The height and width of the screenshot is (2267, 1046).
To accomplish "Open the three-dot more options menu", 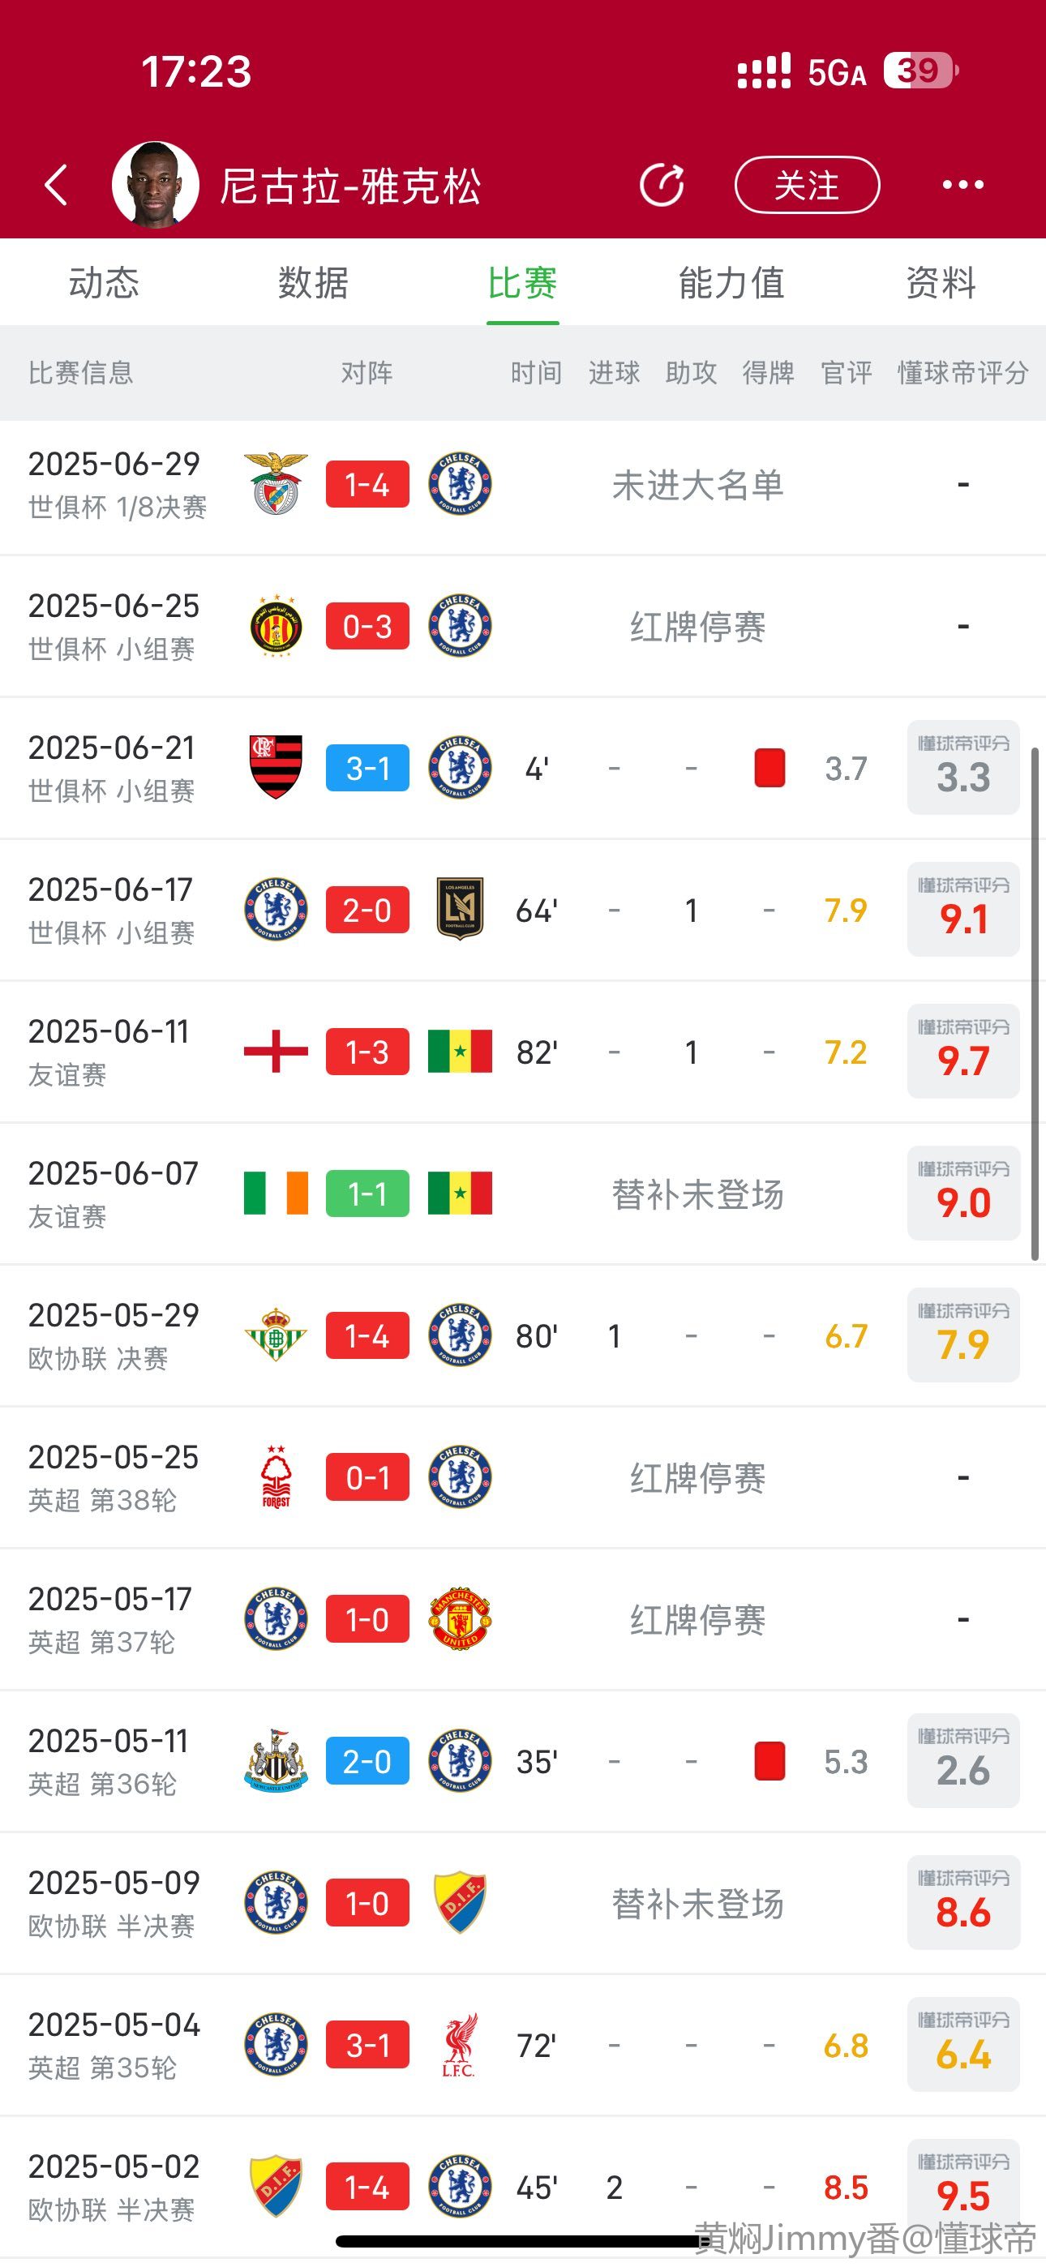I will pos(962,185).
